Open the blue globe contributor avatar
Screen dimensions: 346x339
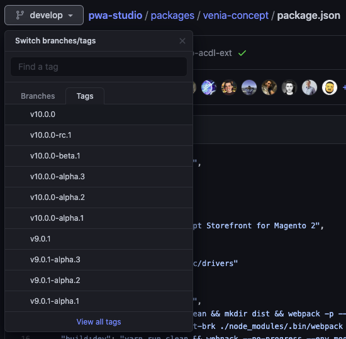click(x=208, y=87)
